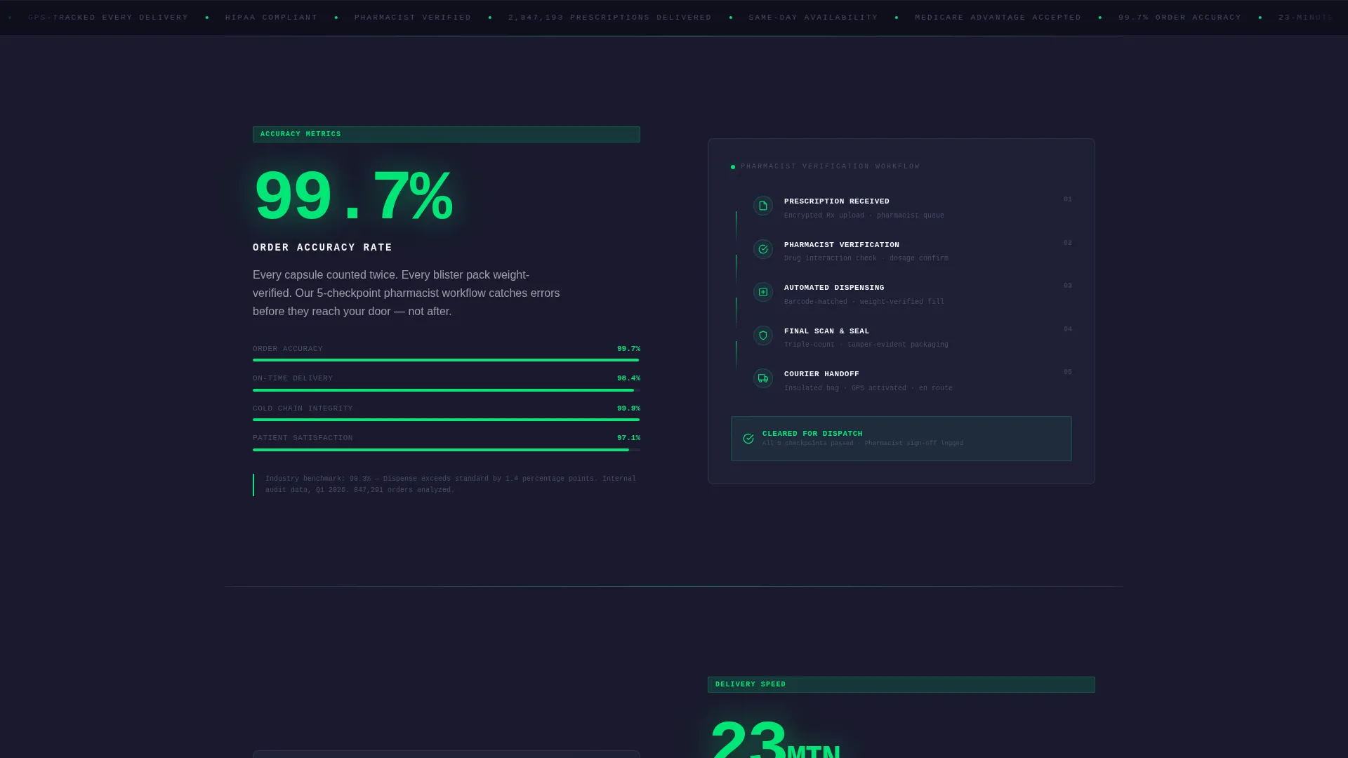Select the Accuracy Metrics label bar
1348x758 pixels.
[x=447, y=134]
